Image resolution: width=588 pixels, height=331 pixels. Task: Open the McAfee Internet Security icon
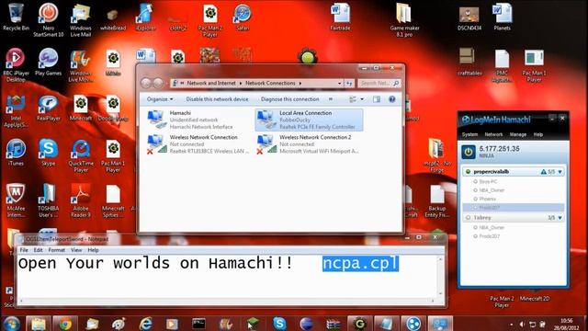click(16, 200)
